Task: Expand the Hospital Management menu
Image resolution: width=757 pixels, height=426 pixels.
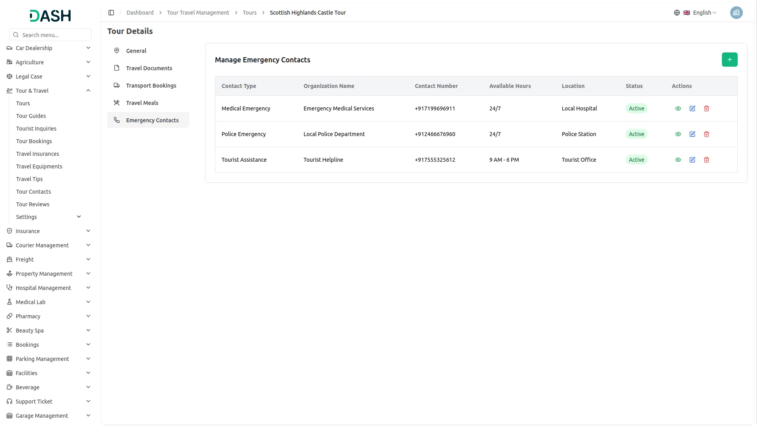Action: pos(49,288)
